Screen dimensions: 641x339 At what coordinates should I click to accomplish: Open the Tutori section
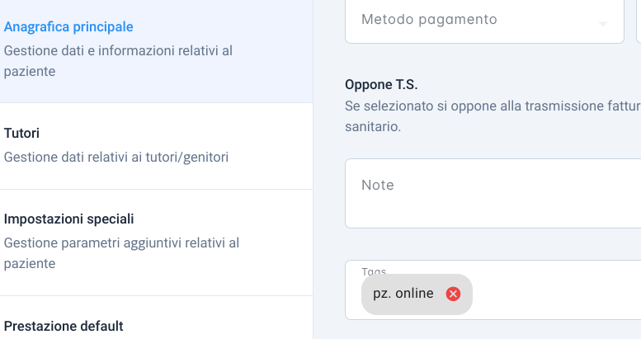tap(156, 146)
